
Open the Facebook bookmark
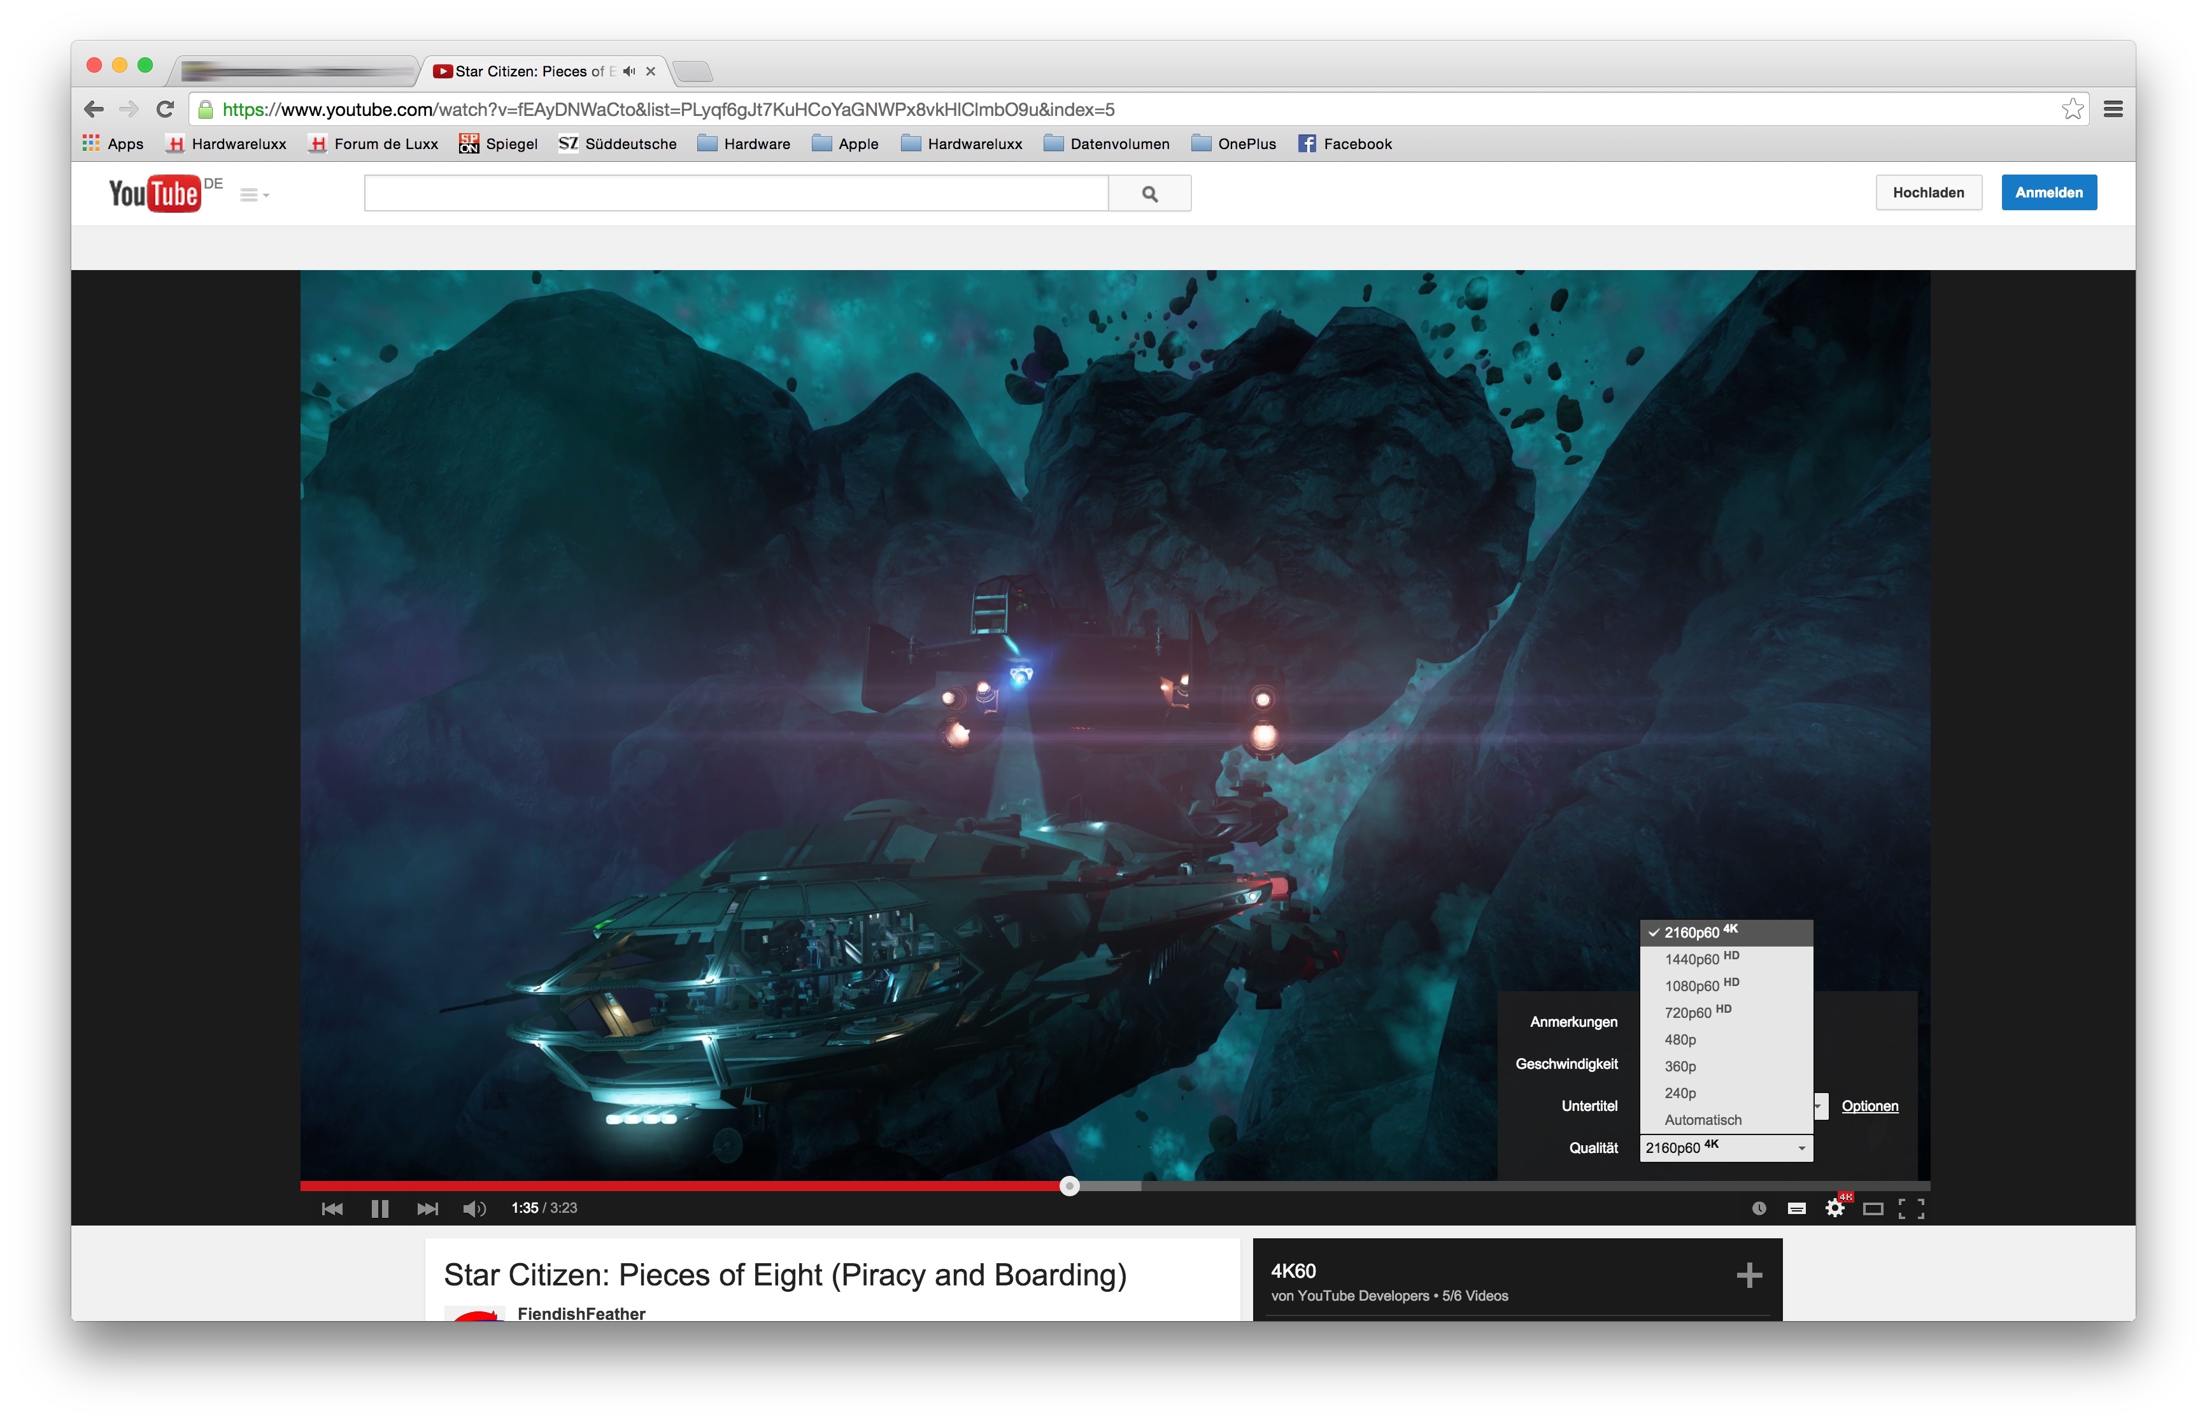1345,143
